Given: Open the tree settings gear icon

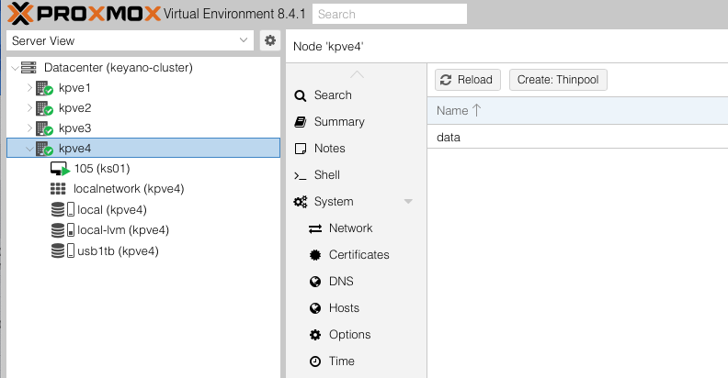Looking at the screenshot, I should (x=269, y=40).
